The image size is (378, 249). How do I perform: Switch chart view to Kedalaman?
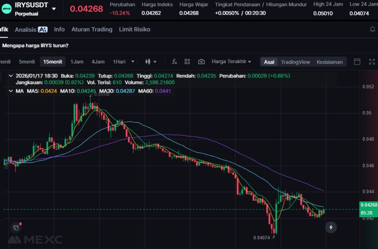tap(329, 62)
